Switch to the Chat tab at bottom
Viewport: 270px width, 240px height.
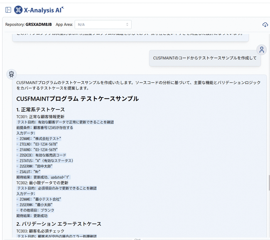tap(137, 239)
